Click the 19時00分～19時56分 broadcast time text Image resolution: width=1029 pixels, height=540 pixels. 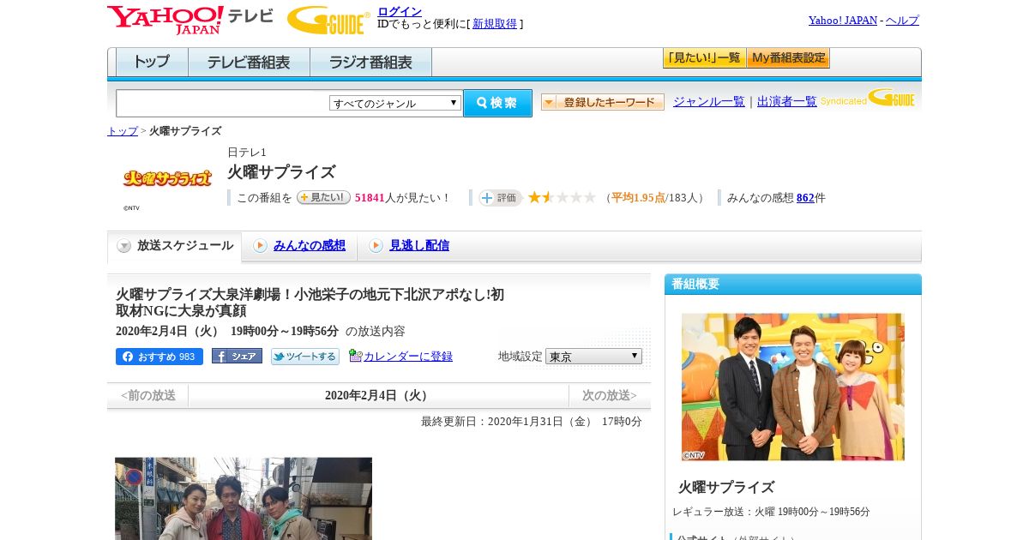click(x=285, y=331)
